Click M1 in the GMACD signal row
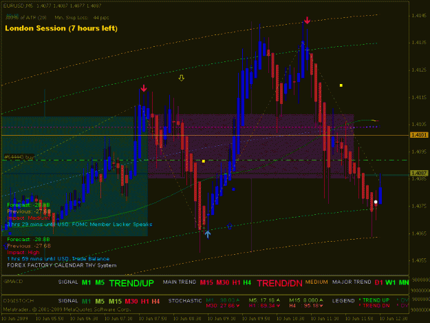Viewport: 430px width, 323px height. [x=87, y=282]
